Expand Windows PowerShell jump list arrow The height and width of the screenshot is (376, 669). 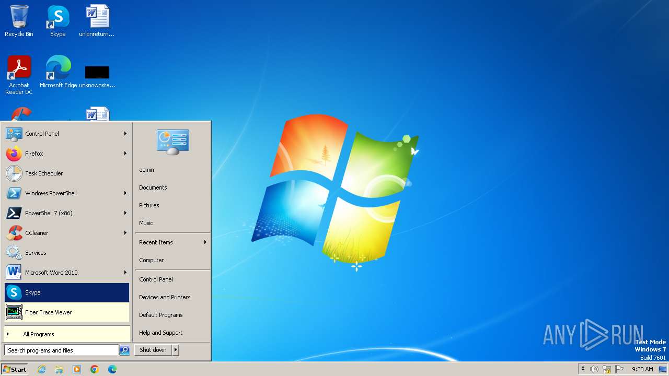125,193
